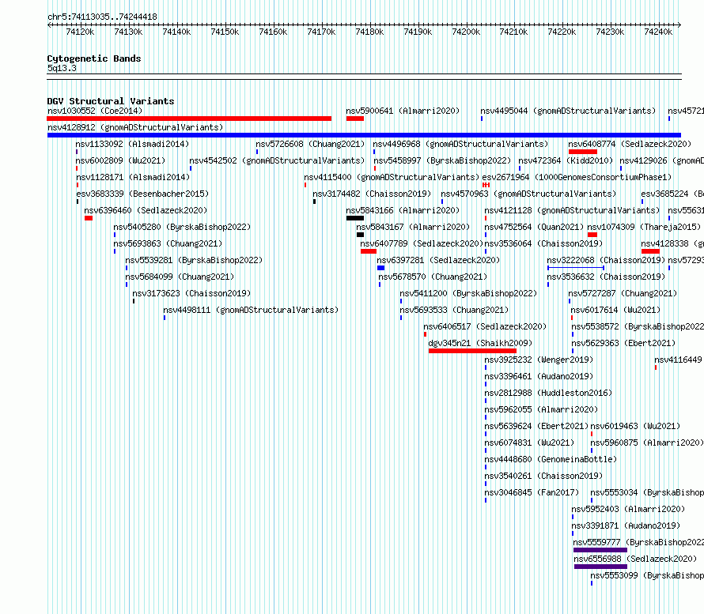Open the nsv3173623 (Chaisson2019) label

coord(191,293)
